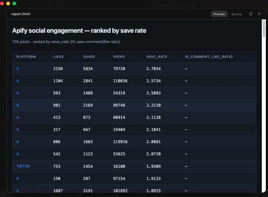The height and width of the screenshot is (197, 268).
Task: Click the vertical scrollbar thumb
Action: coord(264,29)
